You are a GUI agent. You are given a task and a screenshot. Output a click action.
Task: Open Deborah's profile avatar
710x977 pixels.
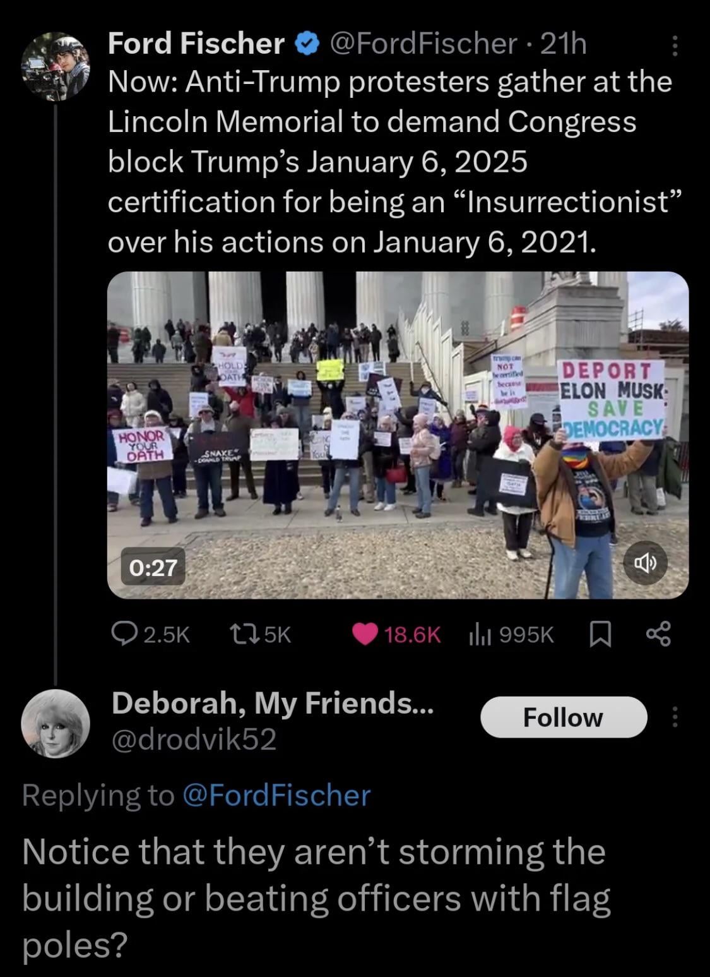[x=56, y=723]
